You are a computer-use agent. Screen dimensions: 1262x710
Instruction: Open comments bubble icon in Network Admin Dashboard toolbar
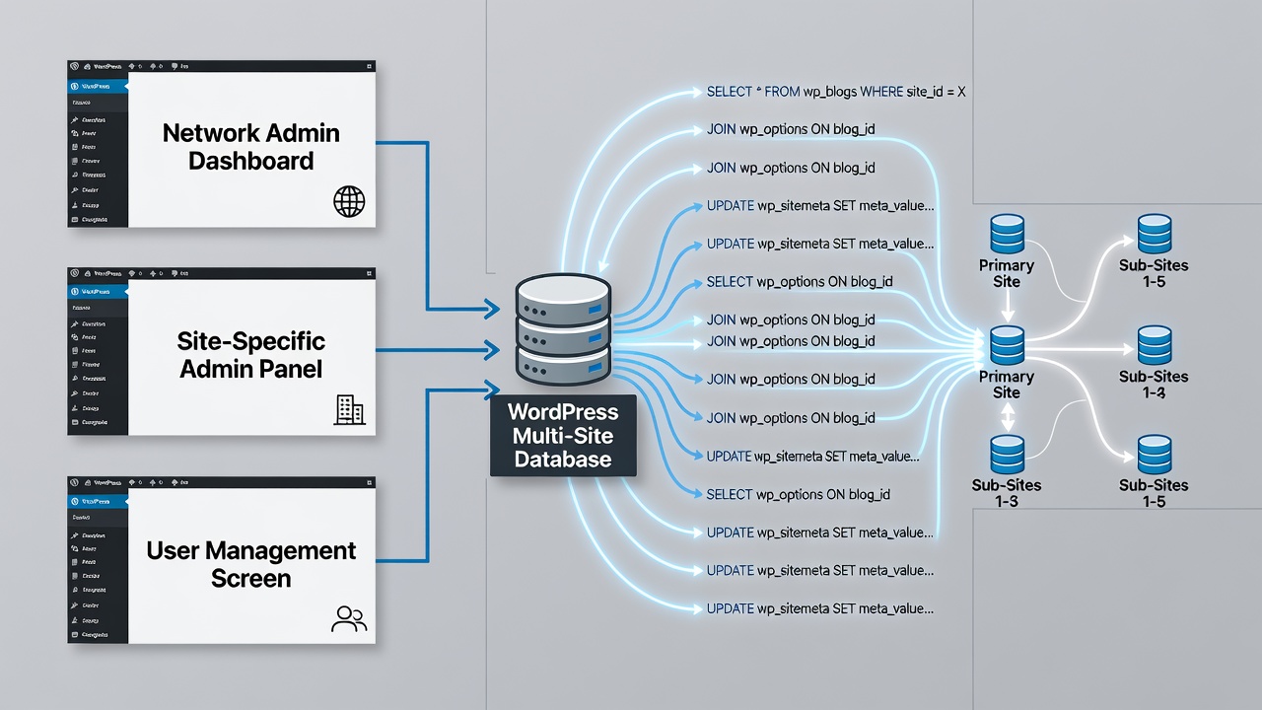click(x=175, y=67)
